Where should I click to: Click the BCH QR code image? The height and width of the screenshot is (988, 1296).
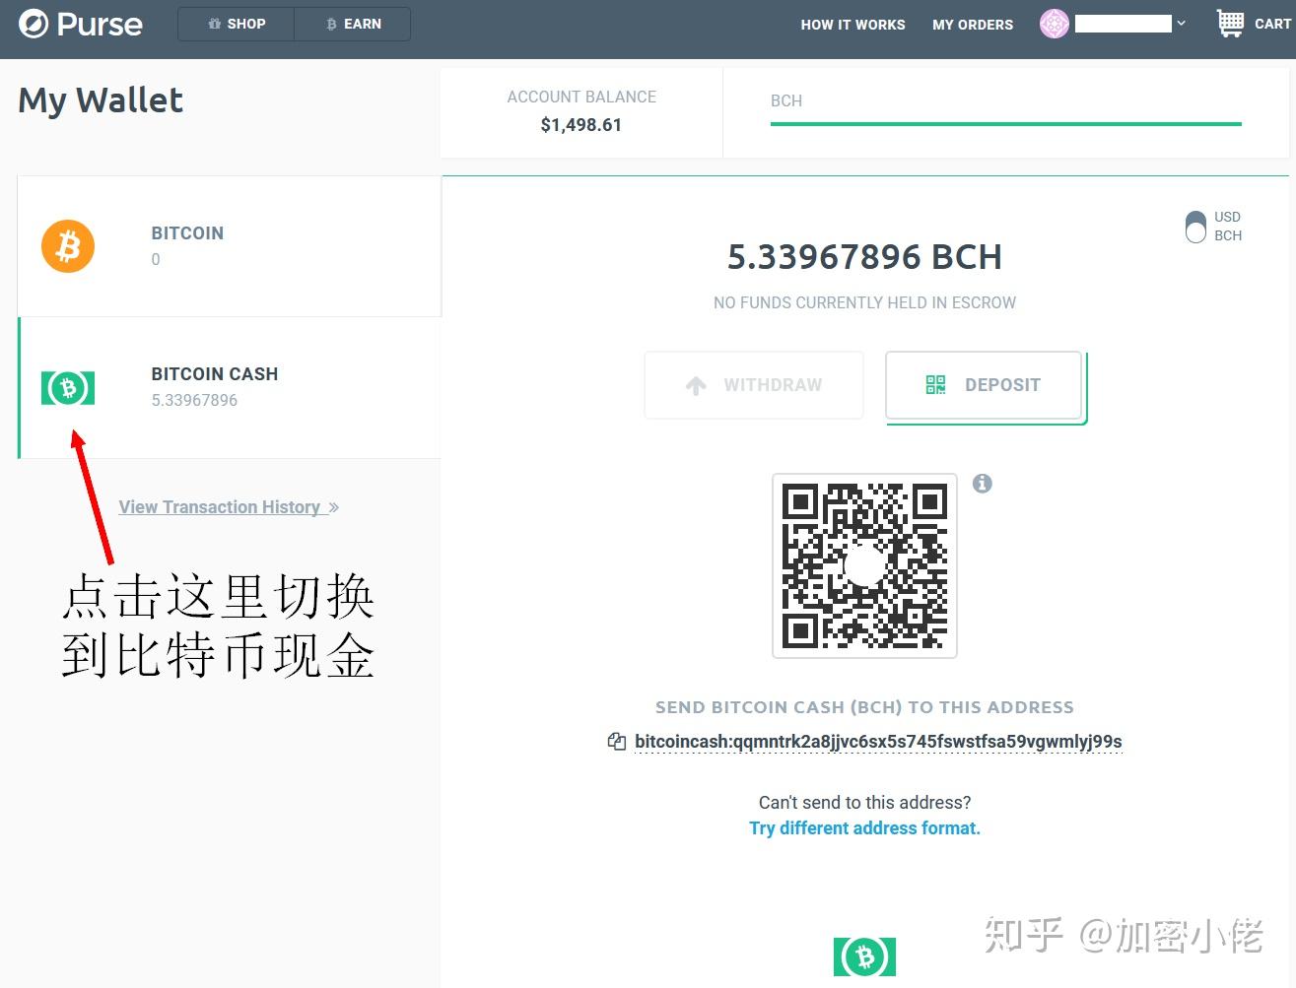(864, 566)
